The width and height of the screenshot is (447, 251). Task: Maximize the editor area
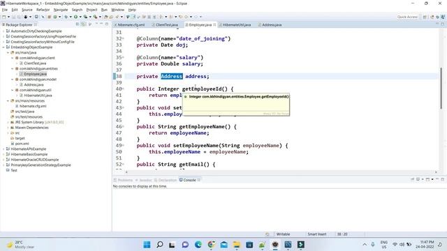(442, 24)
